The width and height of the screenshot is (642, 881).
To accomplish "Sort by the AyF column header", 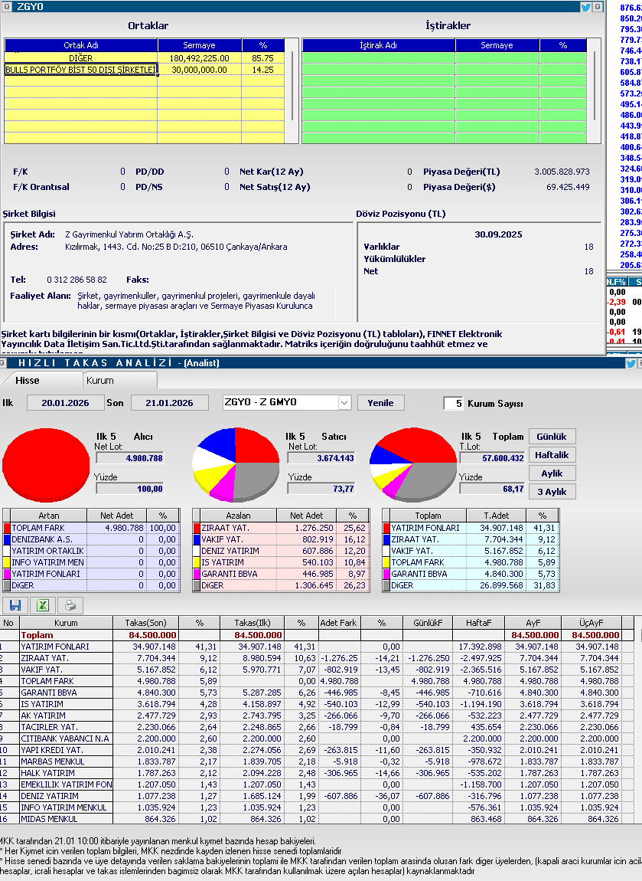I will pos(533,623).
